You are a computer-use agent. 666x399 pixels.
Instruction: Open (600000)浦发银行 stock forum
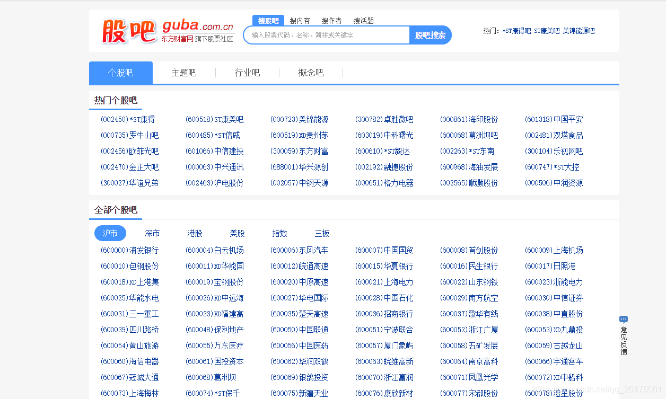(x=129, y=250)
